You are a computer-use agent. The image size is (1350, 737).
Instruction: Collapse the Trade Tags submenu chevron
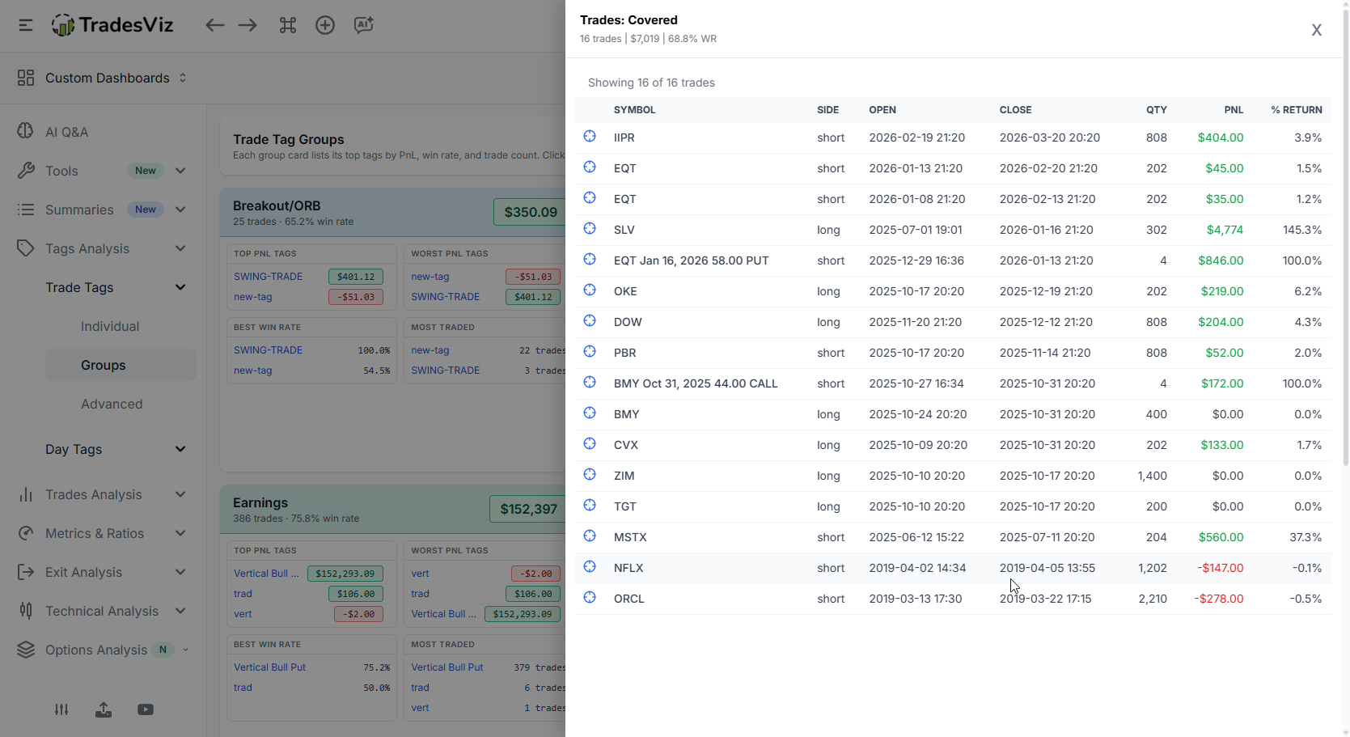pyautogui.click(x=180, y=287)
